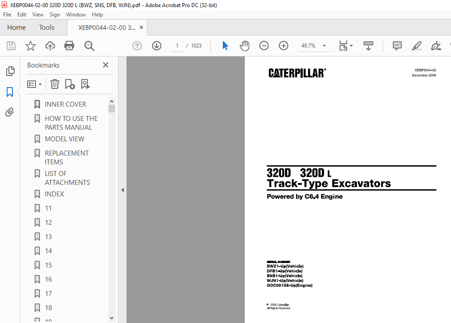Add a comment sticky note
Image resolution: width=451 pixels, height=323 pixels.
click(x=397, y=46)
